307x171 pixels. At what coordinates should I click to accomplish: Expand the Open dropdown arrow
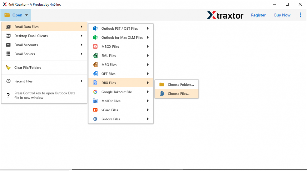[26, 15]
